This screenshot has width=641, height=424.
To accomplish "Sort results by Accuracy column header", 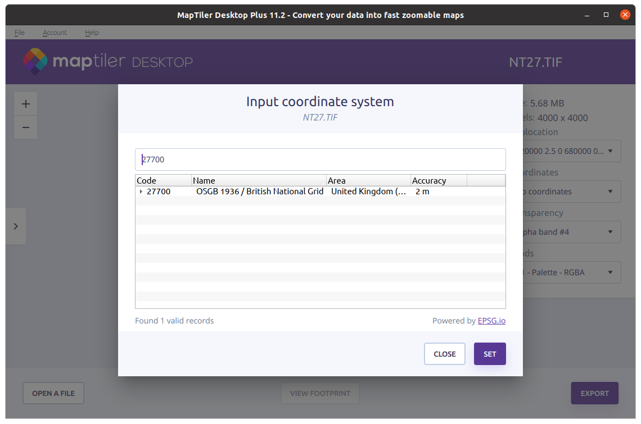I will coord(439,180).
